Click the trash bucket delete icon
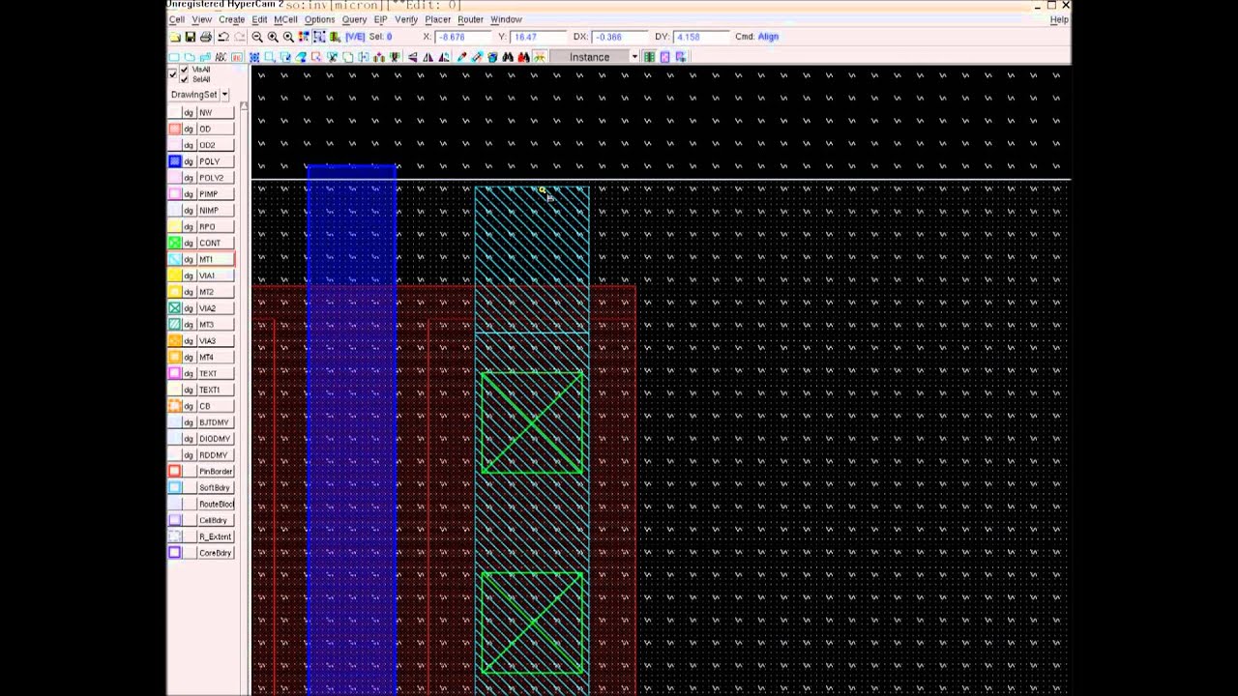The height and width of the screenshot is (696, 1238). (x=492, y=57)
